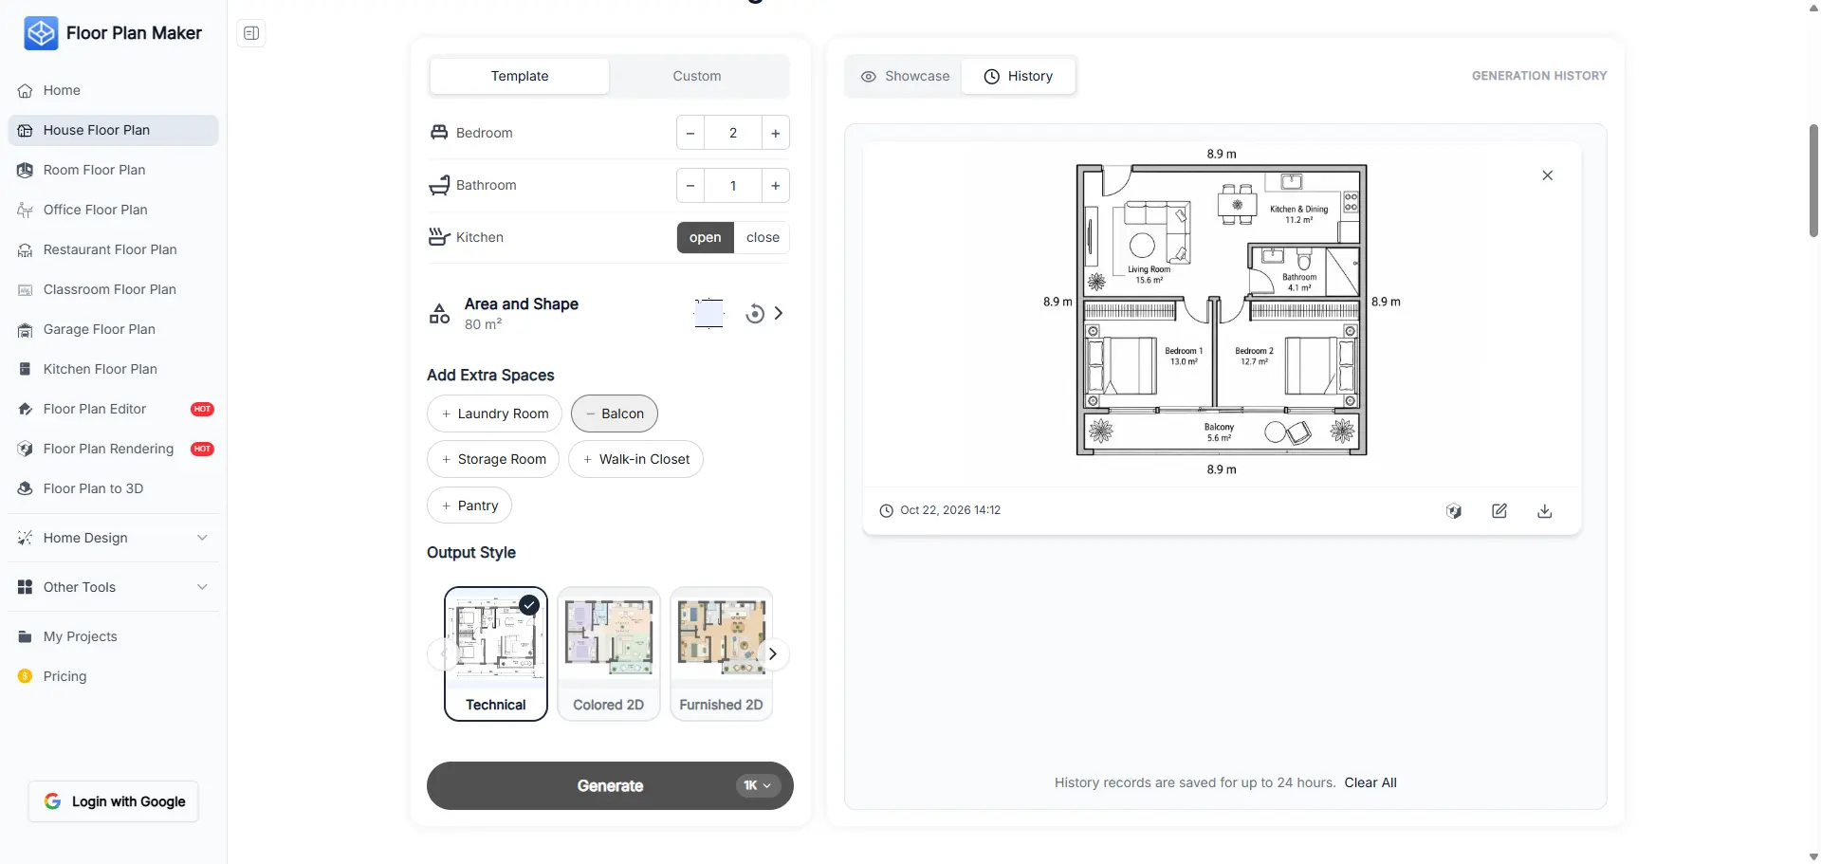Show next output styles with right arrow
The height and width of the screenshot is (864, 1821).
(773, 653)
